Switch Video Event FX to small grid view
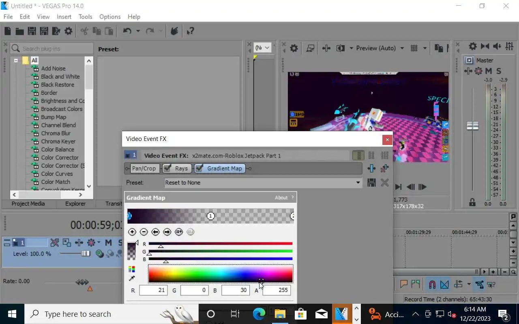 click(371, 156)
